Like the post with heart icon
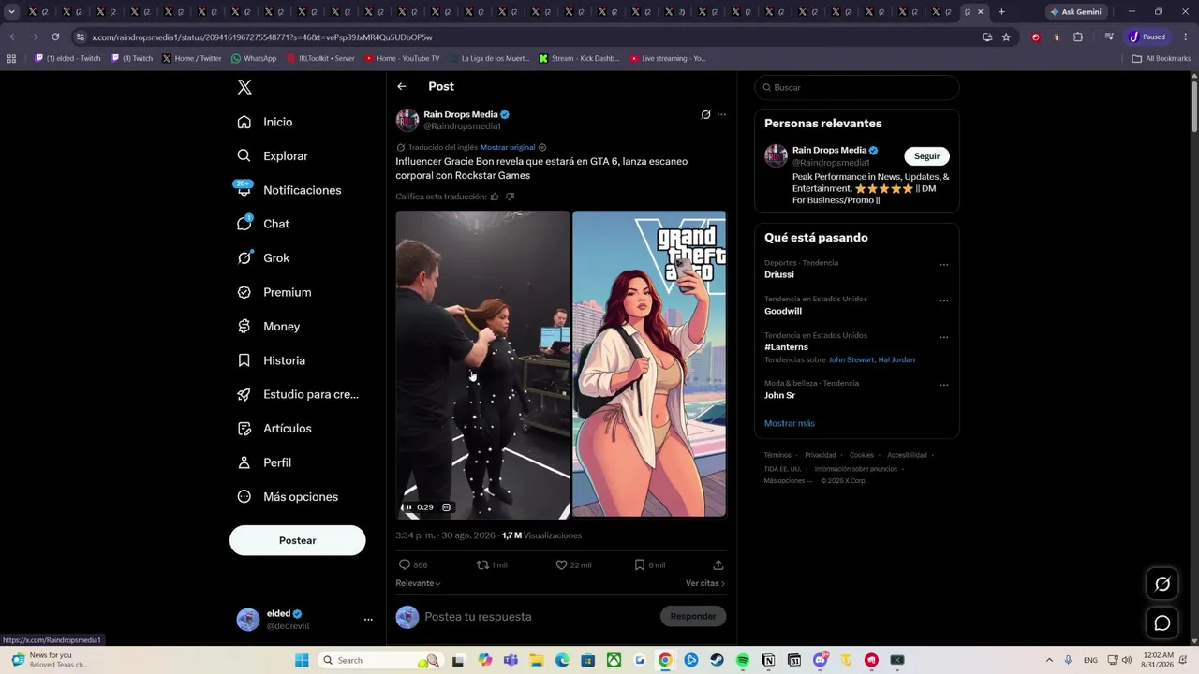The width and height of the screenshot is (1199, 674). (x=561, y=564)
